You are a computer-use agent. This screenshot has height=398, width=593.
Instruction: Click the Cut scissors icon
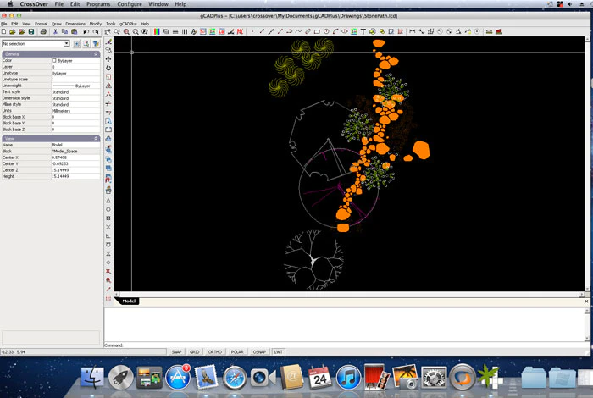click(55, 31)
